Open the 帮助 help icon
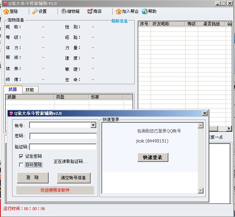 click(x=145, y=11)
